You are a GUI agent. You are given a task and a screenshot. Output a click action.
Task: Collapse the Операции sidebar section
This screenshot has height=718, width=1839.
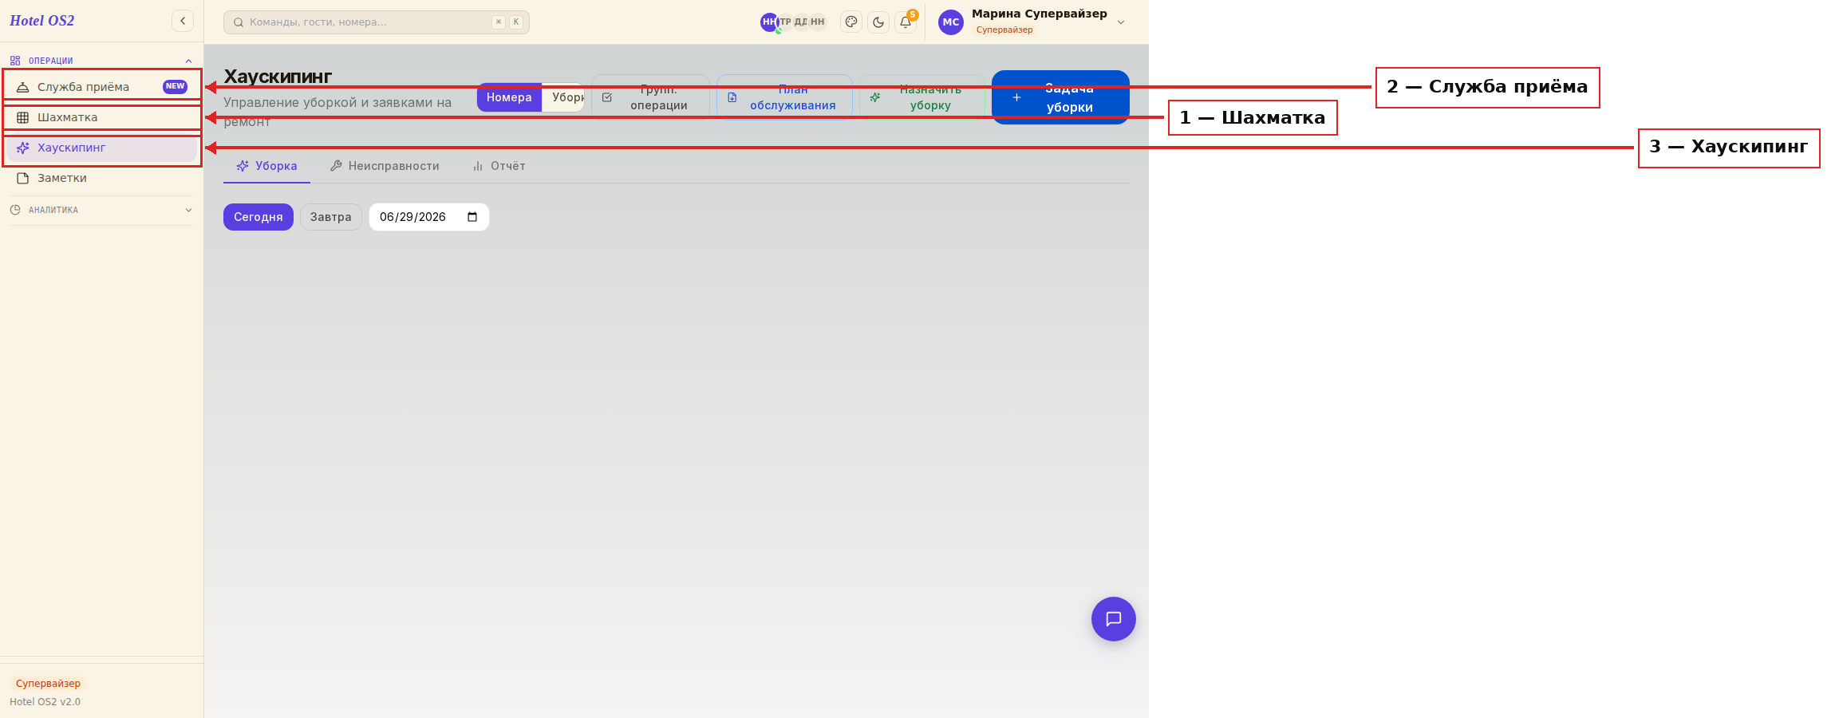[x=102, y=61]
